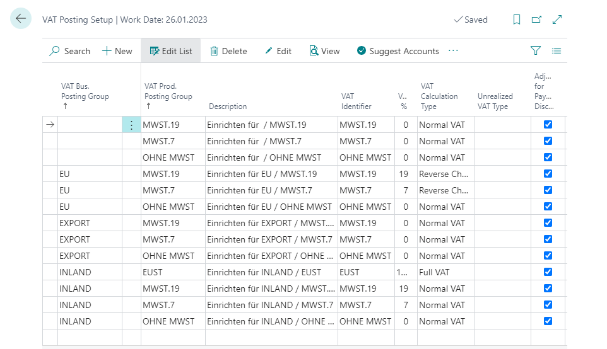
Task: Click View in the toolbar
Action: 324,51
